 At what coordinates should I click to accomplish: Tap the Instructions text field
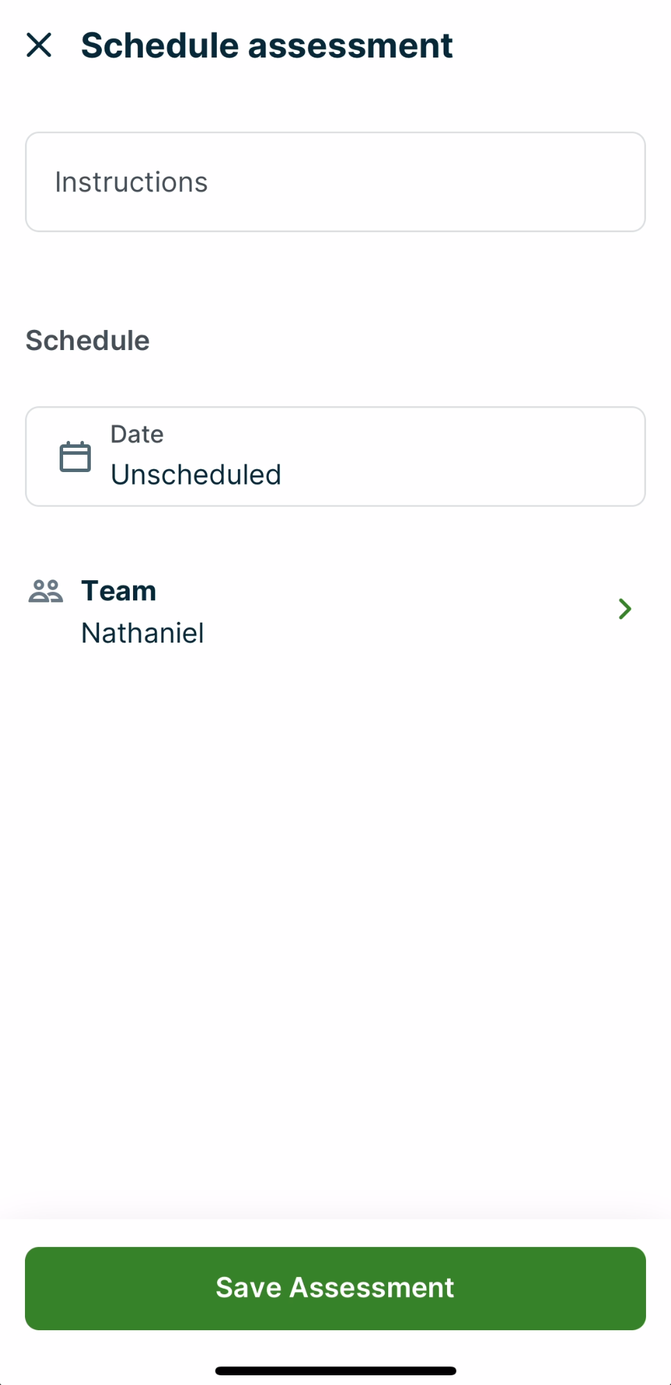point(335,181)
